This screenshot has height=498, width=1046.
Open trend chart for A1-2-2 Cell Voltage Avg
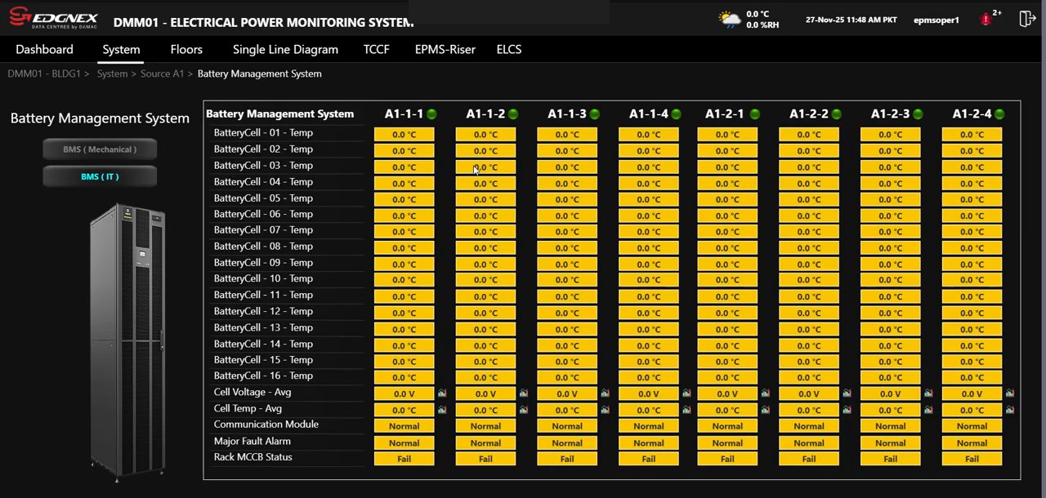(847, 394)
